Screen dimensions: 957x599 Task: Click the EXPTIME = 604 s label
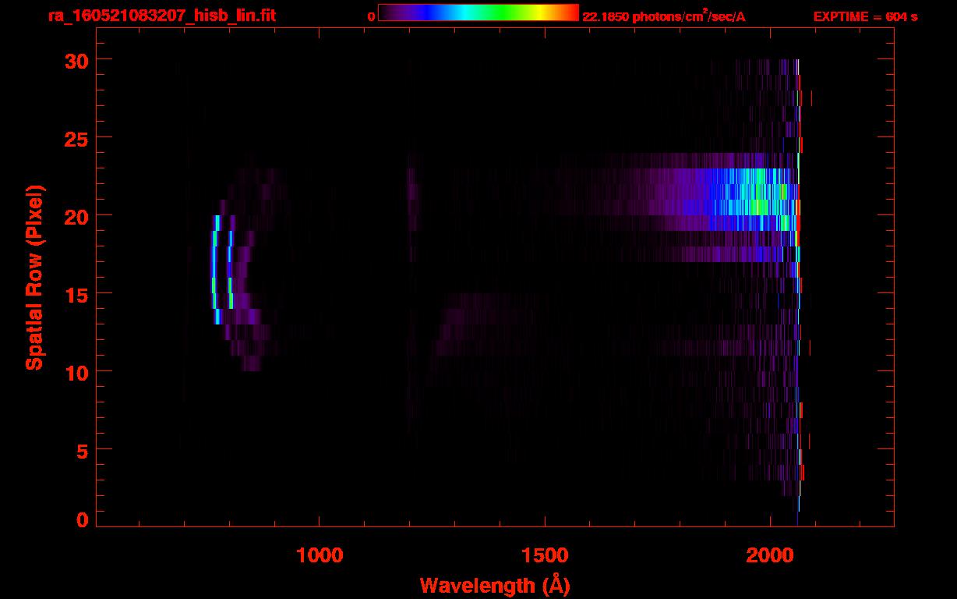point(865,17)
